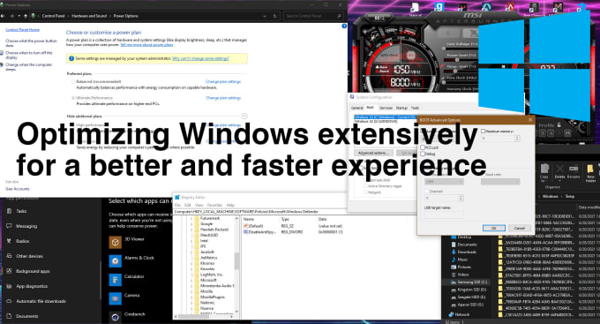
Task: Click Search Control Panel field
Action: pos(313,16)
